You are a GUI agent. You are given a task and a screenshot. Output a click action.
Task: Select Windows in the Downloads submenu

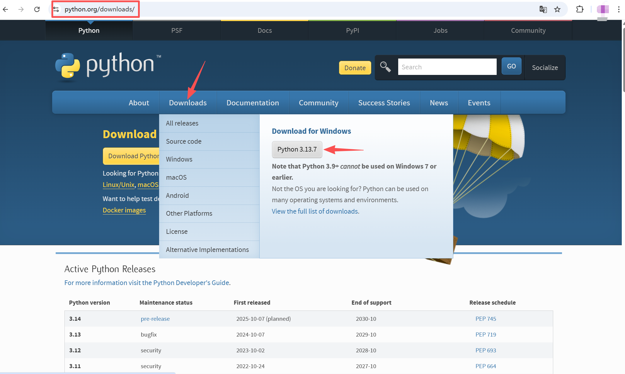(179, 159)
